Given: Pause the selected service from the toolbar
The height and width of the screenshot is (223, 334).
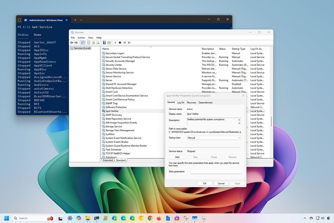Looking at the screenshot, I should click(125, 42).
